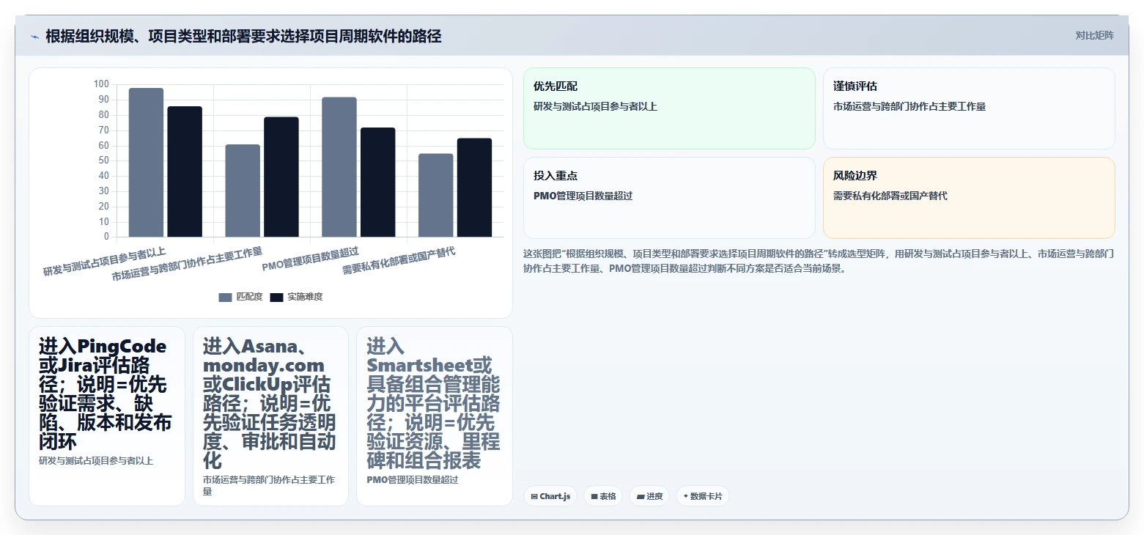
Task: Click the description paragraph starting 这张图把
Action: (819, 261)
